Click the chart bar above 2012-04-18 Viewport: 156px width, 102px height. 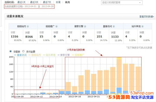tap(75, 90)
